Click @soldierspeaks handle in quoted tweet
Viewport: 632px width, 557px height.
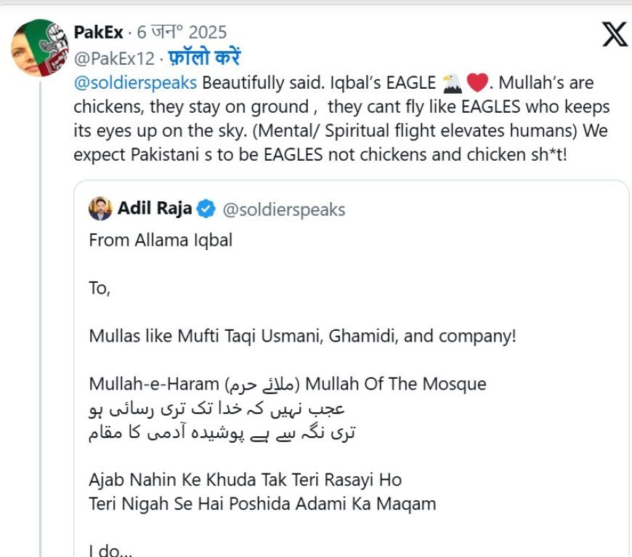284,209
